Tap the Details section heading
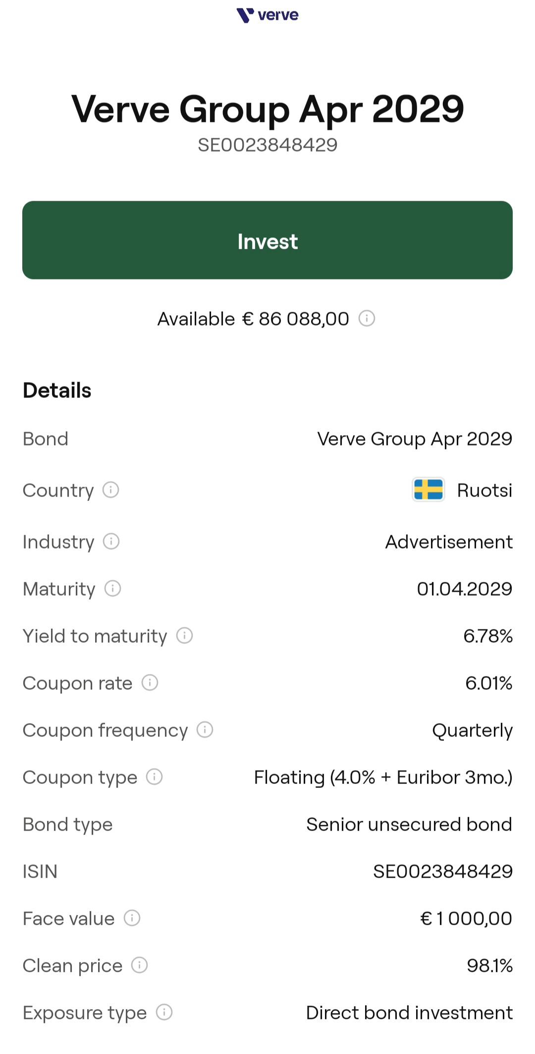The width and height of the screenshot is (535, 1054). point(57,390)
